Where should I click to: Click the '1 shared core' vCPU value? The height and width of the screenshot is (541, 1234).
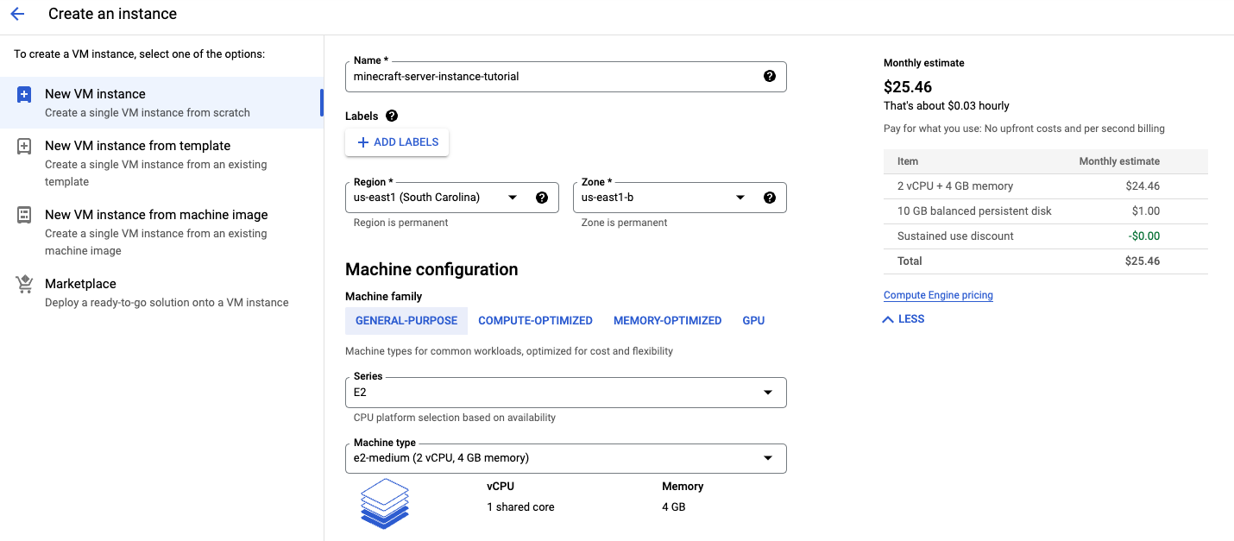click(520, 507)
